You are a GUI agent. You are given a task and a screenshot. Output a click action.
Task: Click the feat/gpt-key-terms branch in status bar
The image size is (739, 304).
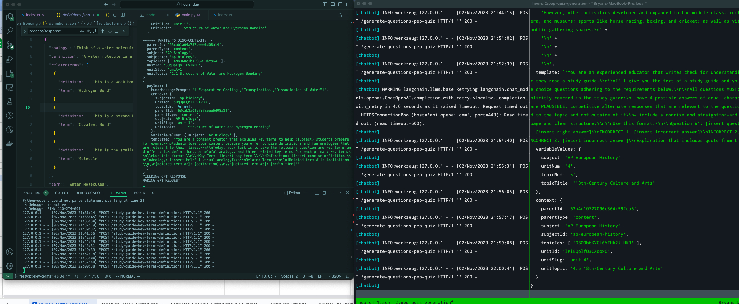coord(34,276)
